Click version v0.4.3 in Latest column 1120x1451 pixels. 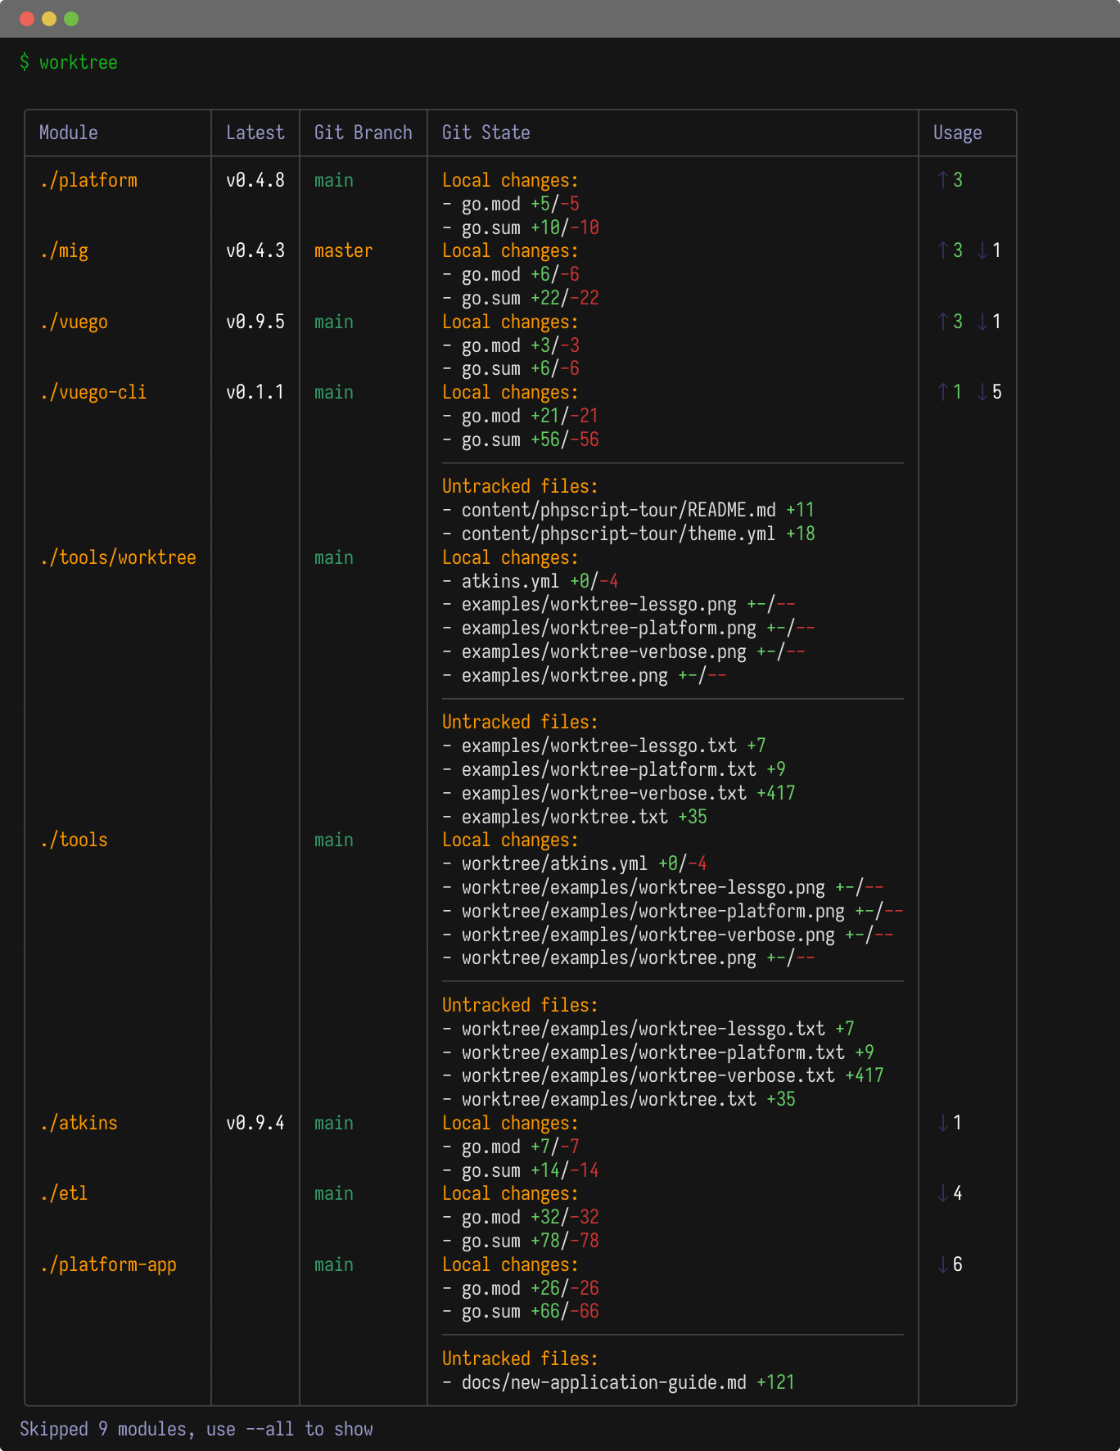[x=255, y=250]
